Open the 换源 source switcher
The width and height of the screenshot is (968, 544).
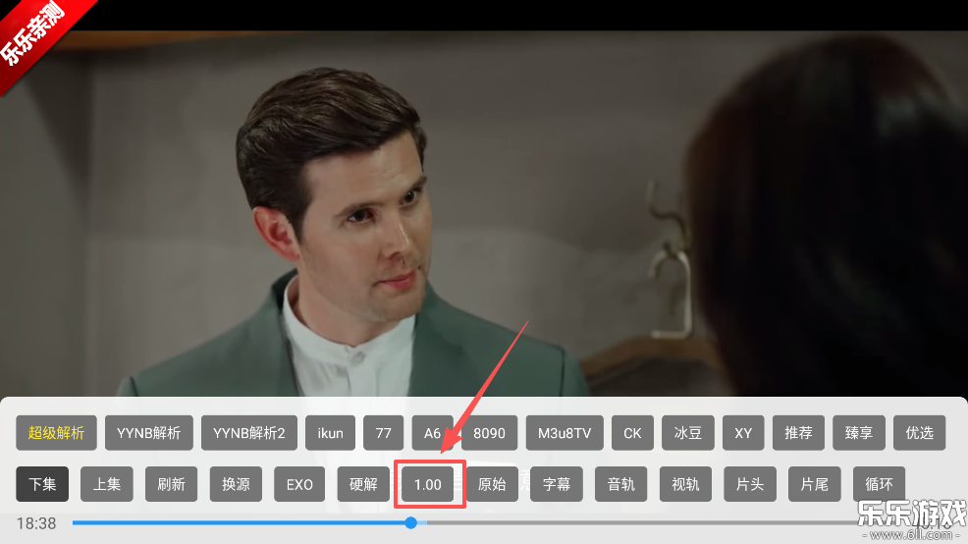pos(236,484)
